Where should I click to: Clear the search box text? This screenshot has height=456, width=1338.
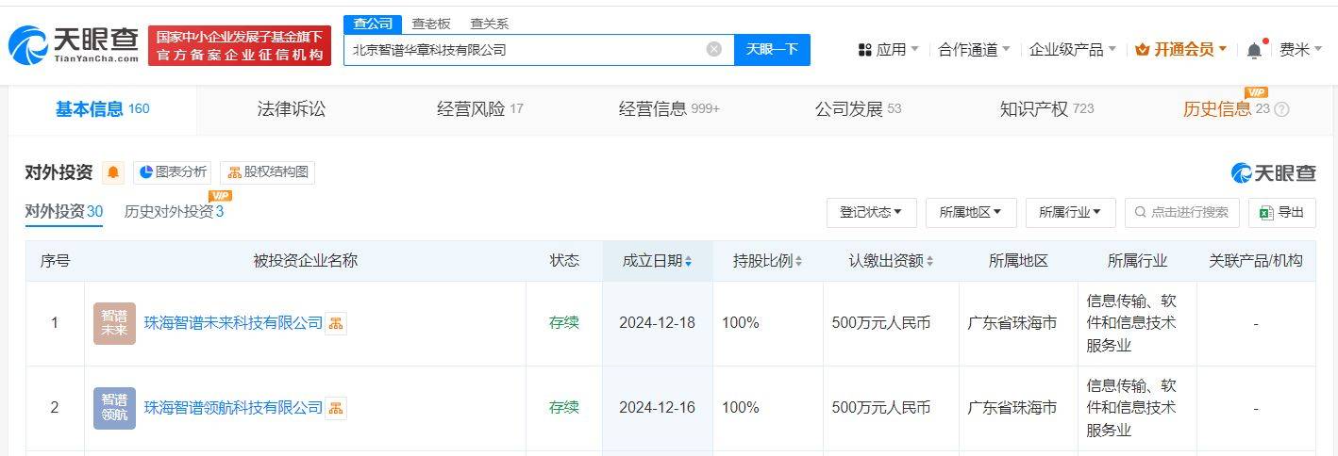[x=714, y=49]
